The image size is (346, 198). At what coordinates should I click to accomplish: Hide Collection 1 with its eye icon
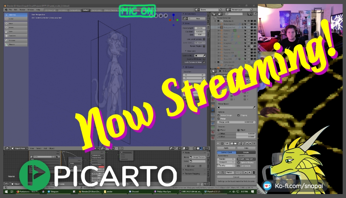pos(249,21)
